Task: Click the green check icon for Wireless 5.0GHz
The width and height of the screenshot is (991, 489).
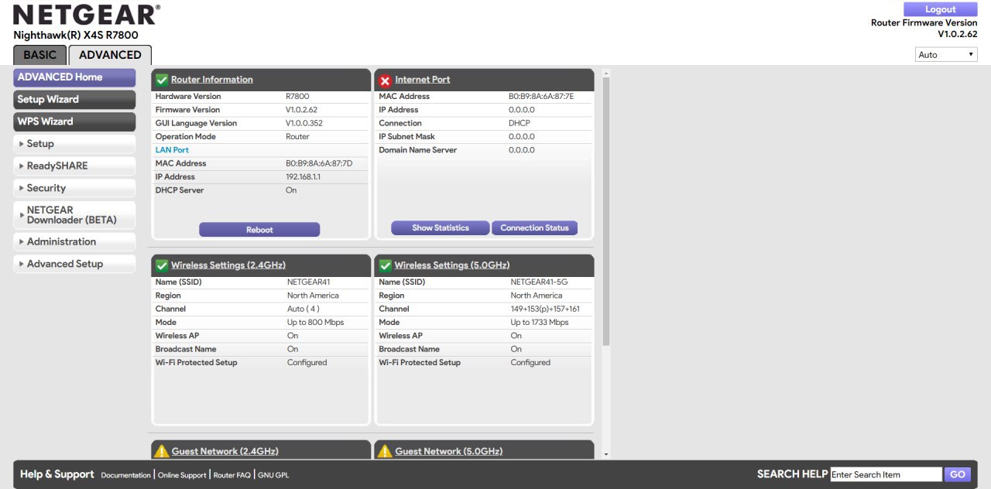Action: [x=385, y=265]
